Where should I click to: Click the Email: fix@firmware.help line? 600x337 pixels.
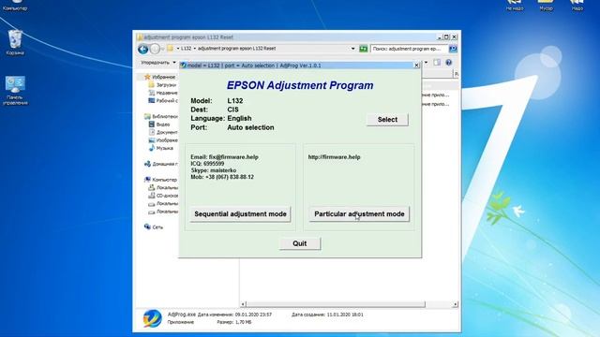pos(224,157)
